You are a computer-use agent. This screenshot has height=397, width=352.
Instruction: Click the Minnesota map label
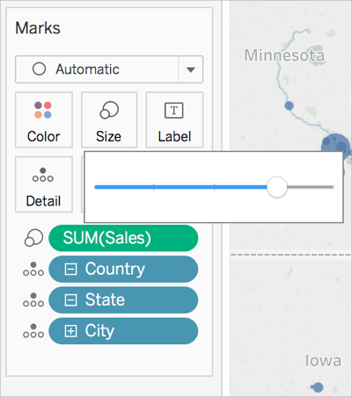tap(284, 55)
